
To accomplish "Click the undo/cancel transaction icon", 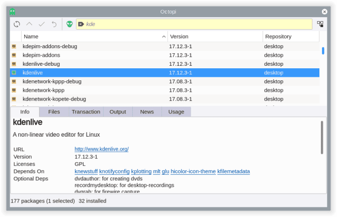I will [54, 24].
